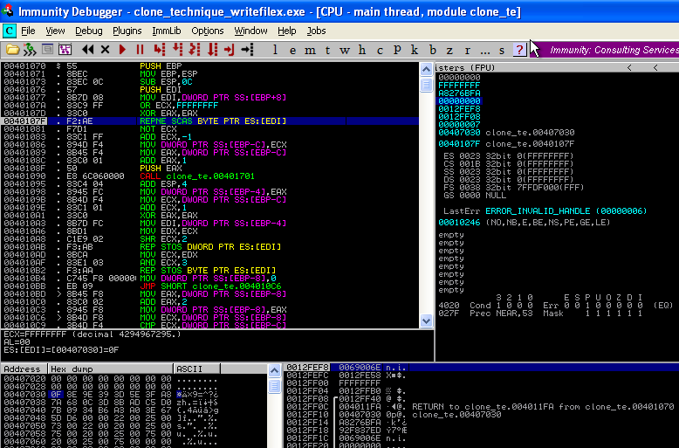Click the Attach to process icon
Screen dimensions: 679x448
coord(30,50)
